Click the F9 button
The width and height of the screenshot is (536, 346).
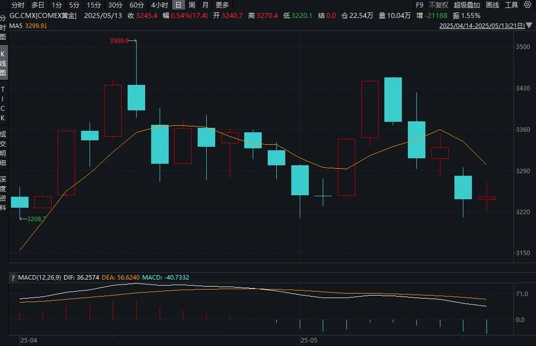tap(419, 5)
